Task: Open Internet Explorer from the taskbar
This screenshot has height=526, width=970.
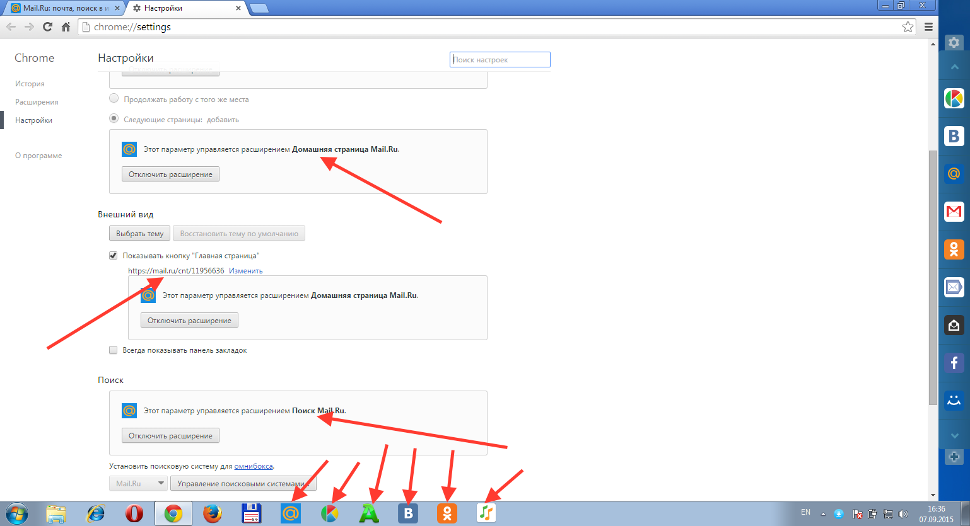Action: pos(95,513)
